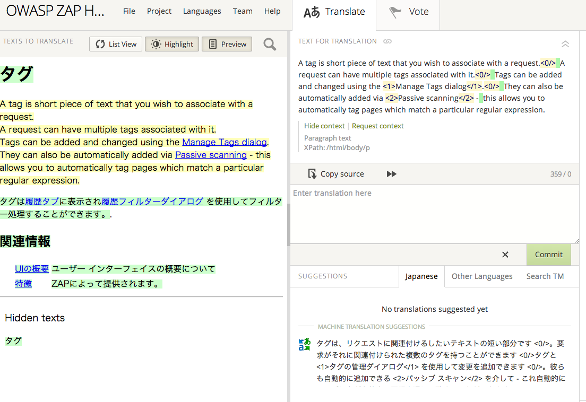The width and height of the screenshot is (586, 402).
Task: Click the Hide context link
Action: pyautogui.click(x=324, y=126)
